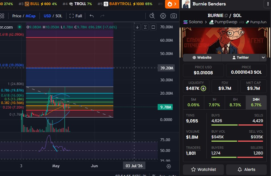Switch chart to Price mode
Screen dimensions: 271x176
(x=17, y=16)
